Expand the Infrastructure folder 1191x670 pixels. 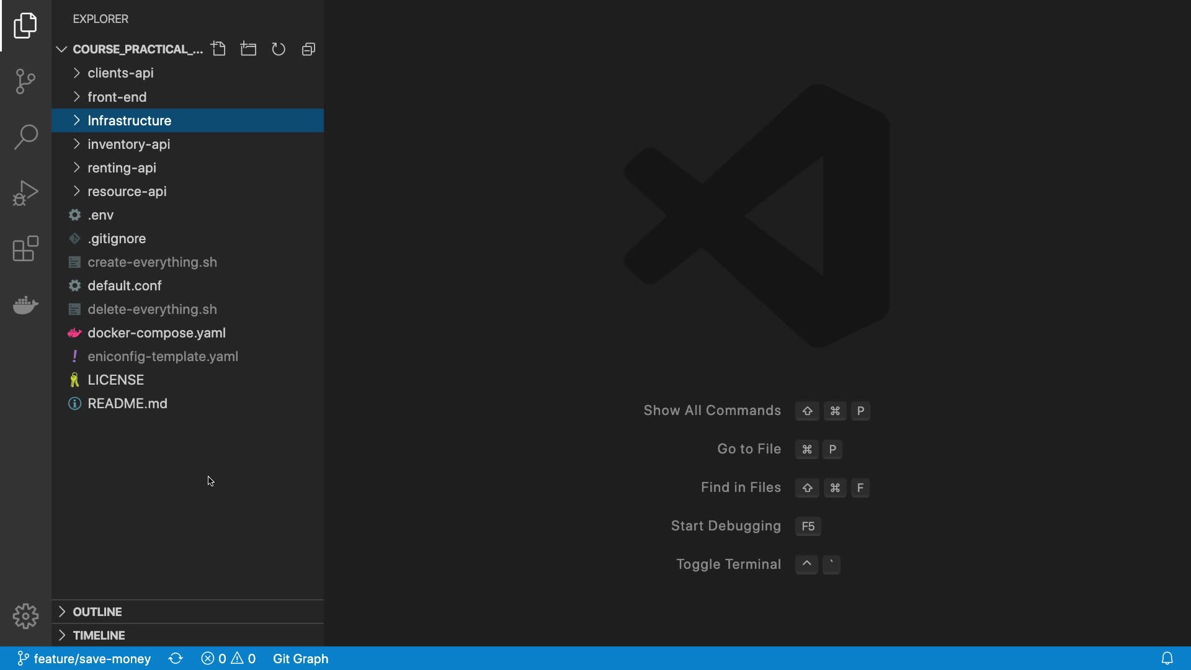tap(129, 120)
